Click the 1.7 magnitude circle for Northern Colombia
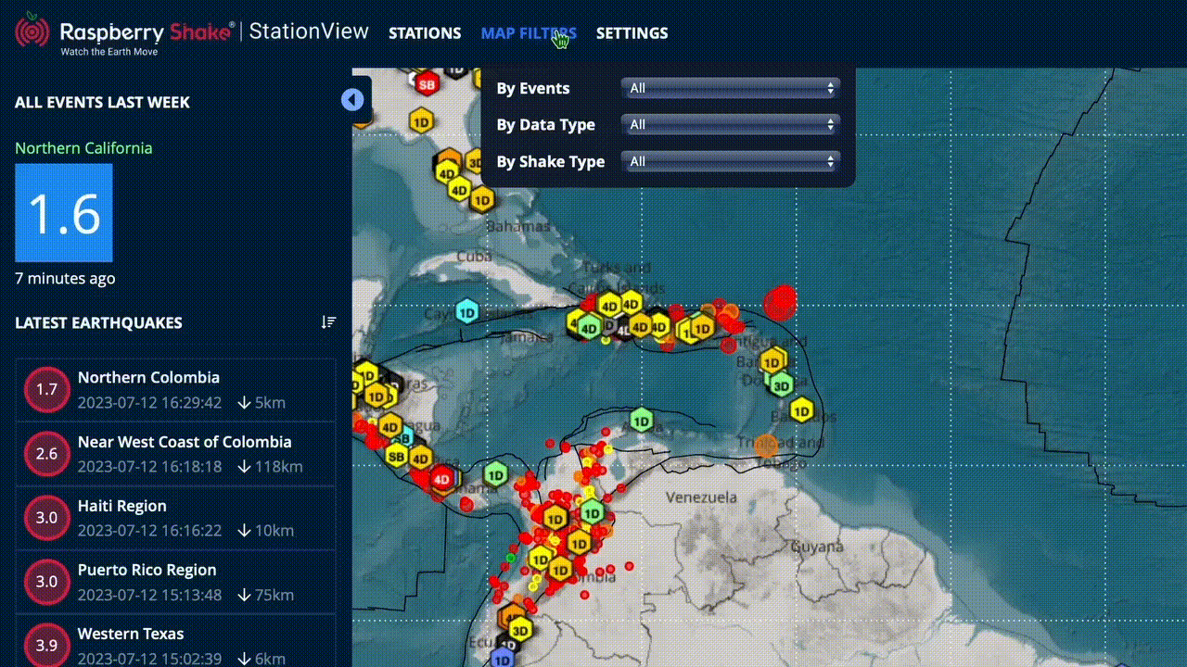Image resolution: width=1187 pixels, height=667 pixels. 46,389
